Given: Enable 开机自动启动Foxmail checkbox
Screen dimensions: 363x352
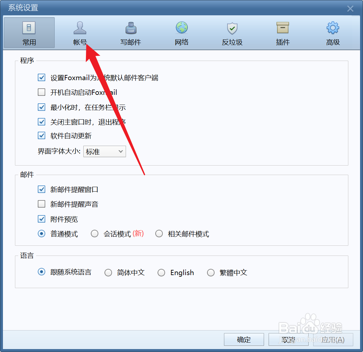Looking at the screenshot, I should tap(41, 92).
